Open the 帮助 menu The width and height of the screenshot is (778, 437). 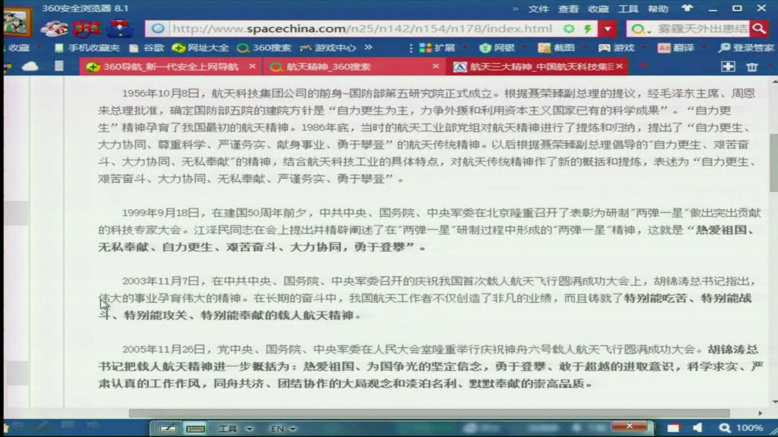[658, 9]
